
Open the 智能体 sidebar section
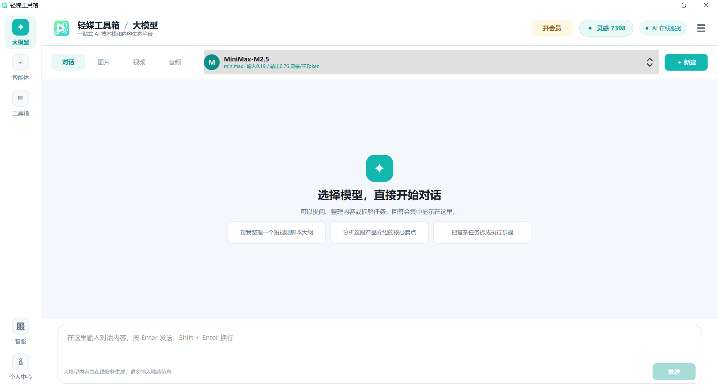click(21, 68)
